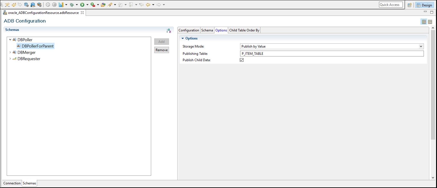Viewport: 437px width, 188px height.
Task: Click the Debug bug icon in toolbar
Action: tap(72, 5)
